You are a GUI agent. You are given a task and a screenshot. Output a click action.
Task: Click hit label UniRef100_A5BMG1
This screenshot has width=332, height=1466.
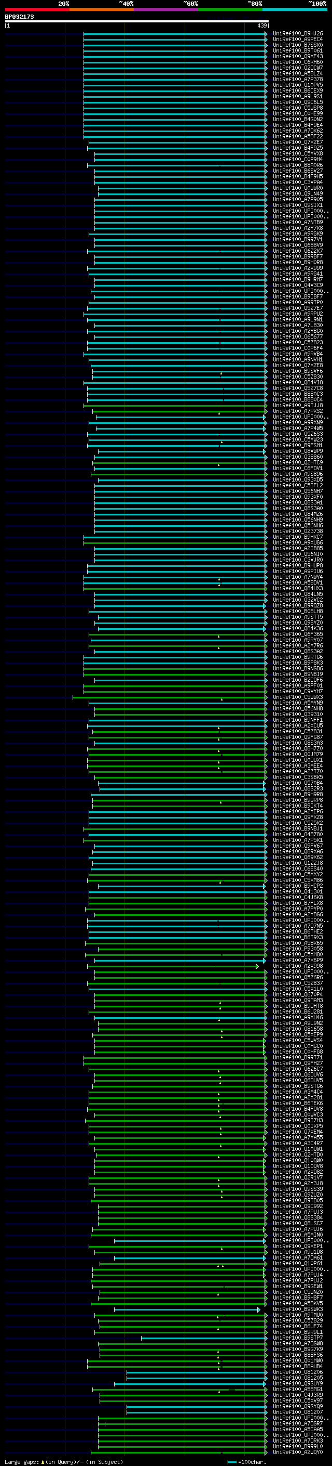click(x=298, y=1389)
